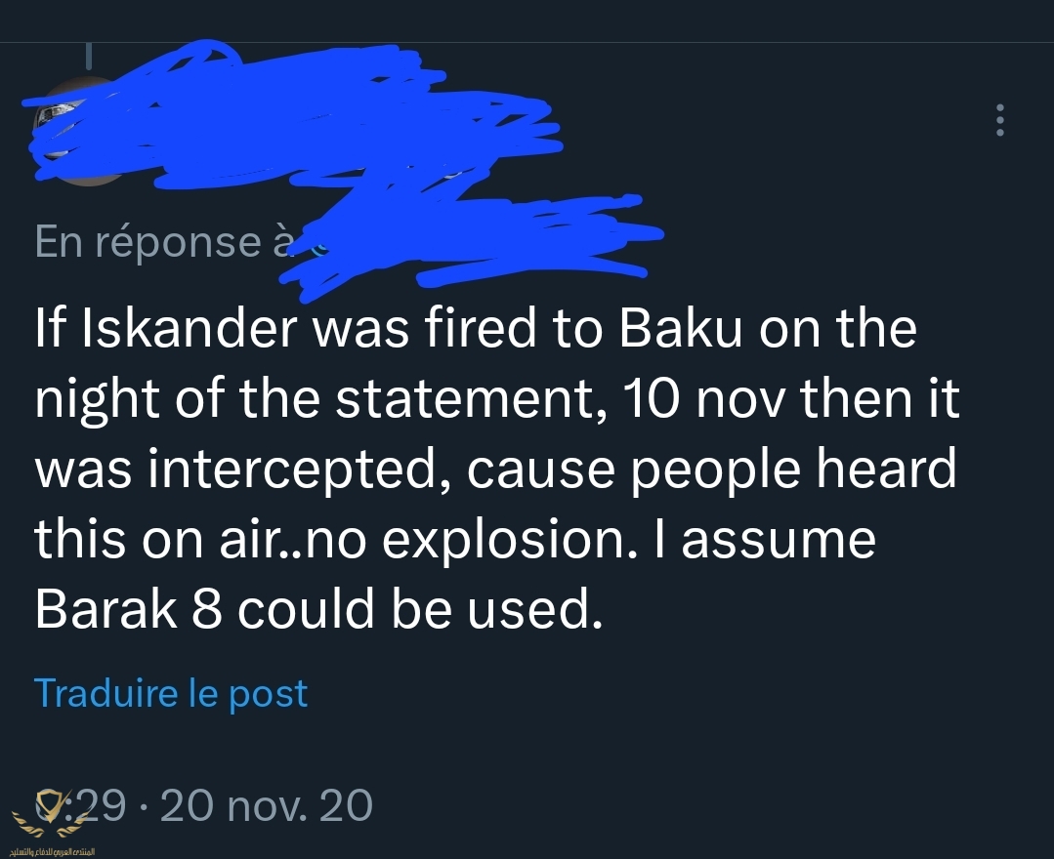Viewport: 1054px width, 859px height.
Task: Click the "Traduire le post" link
Action: point(171,692)
